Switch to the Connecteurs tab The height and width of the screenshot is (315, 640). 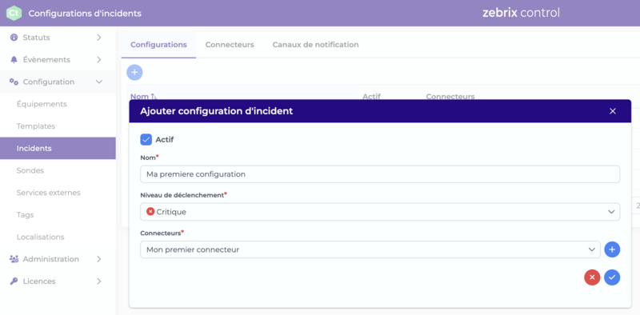pos(230,45)
